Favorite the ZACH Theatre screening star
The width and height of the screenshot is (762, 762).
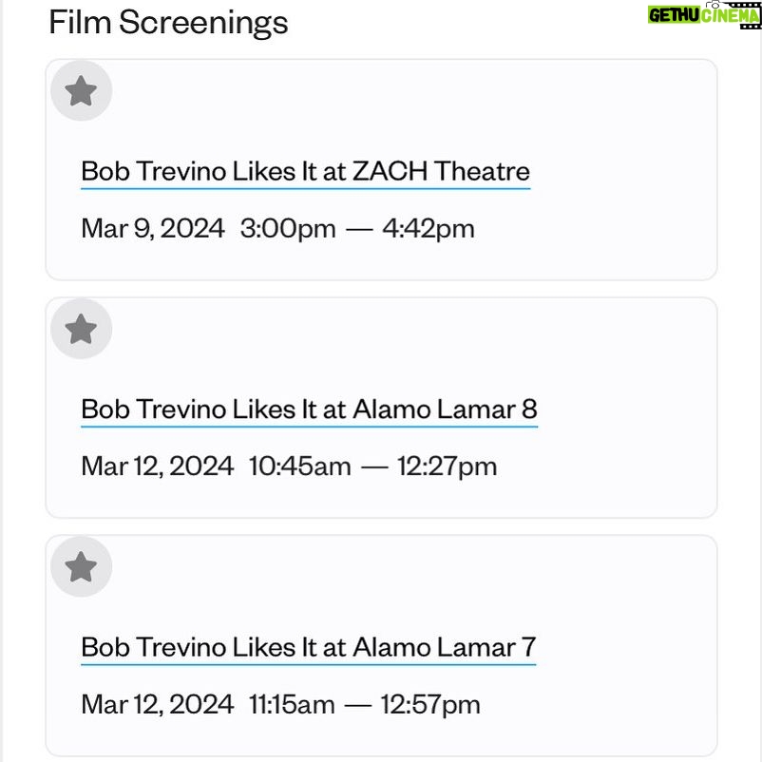pyautogui.click(x=81, y=91)
